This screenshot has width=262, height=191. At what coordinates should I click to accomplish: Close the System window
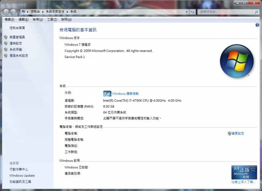point(254,3)
